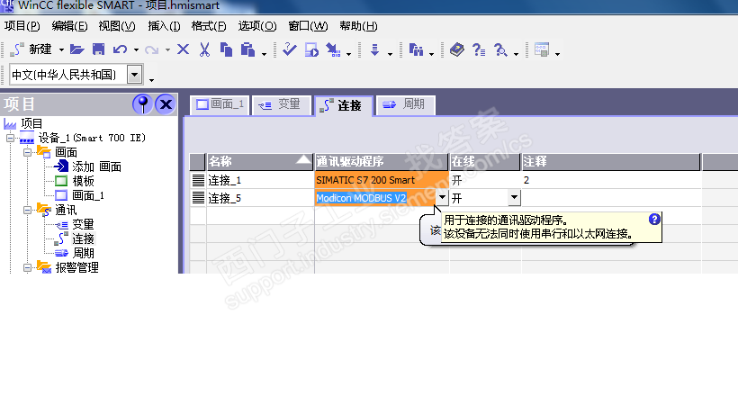
Task: Click the What's This help icon
Action: pos(479,49)
